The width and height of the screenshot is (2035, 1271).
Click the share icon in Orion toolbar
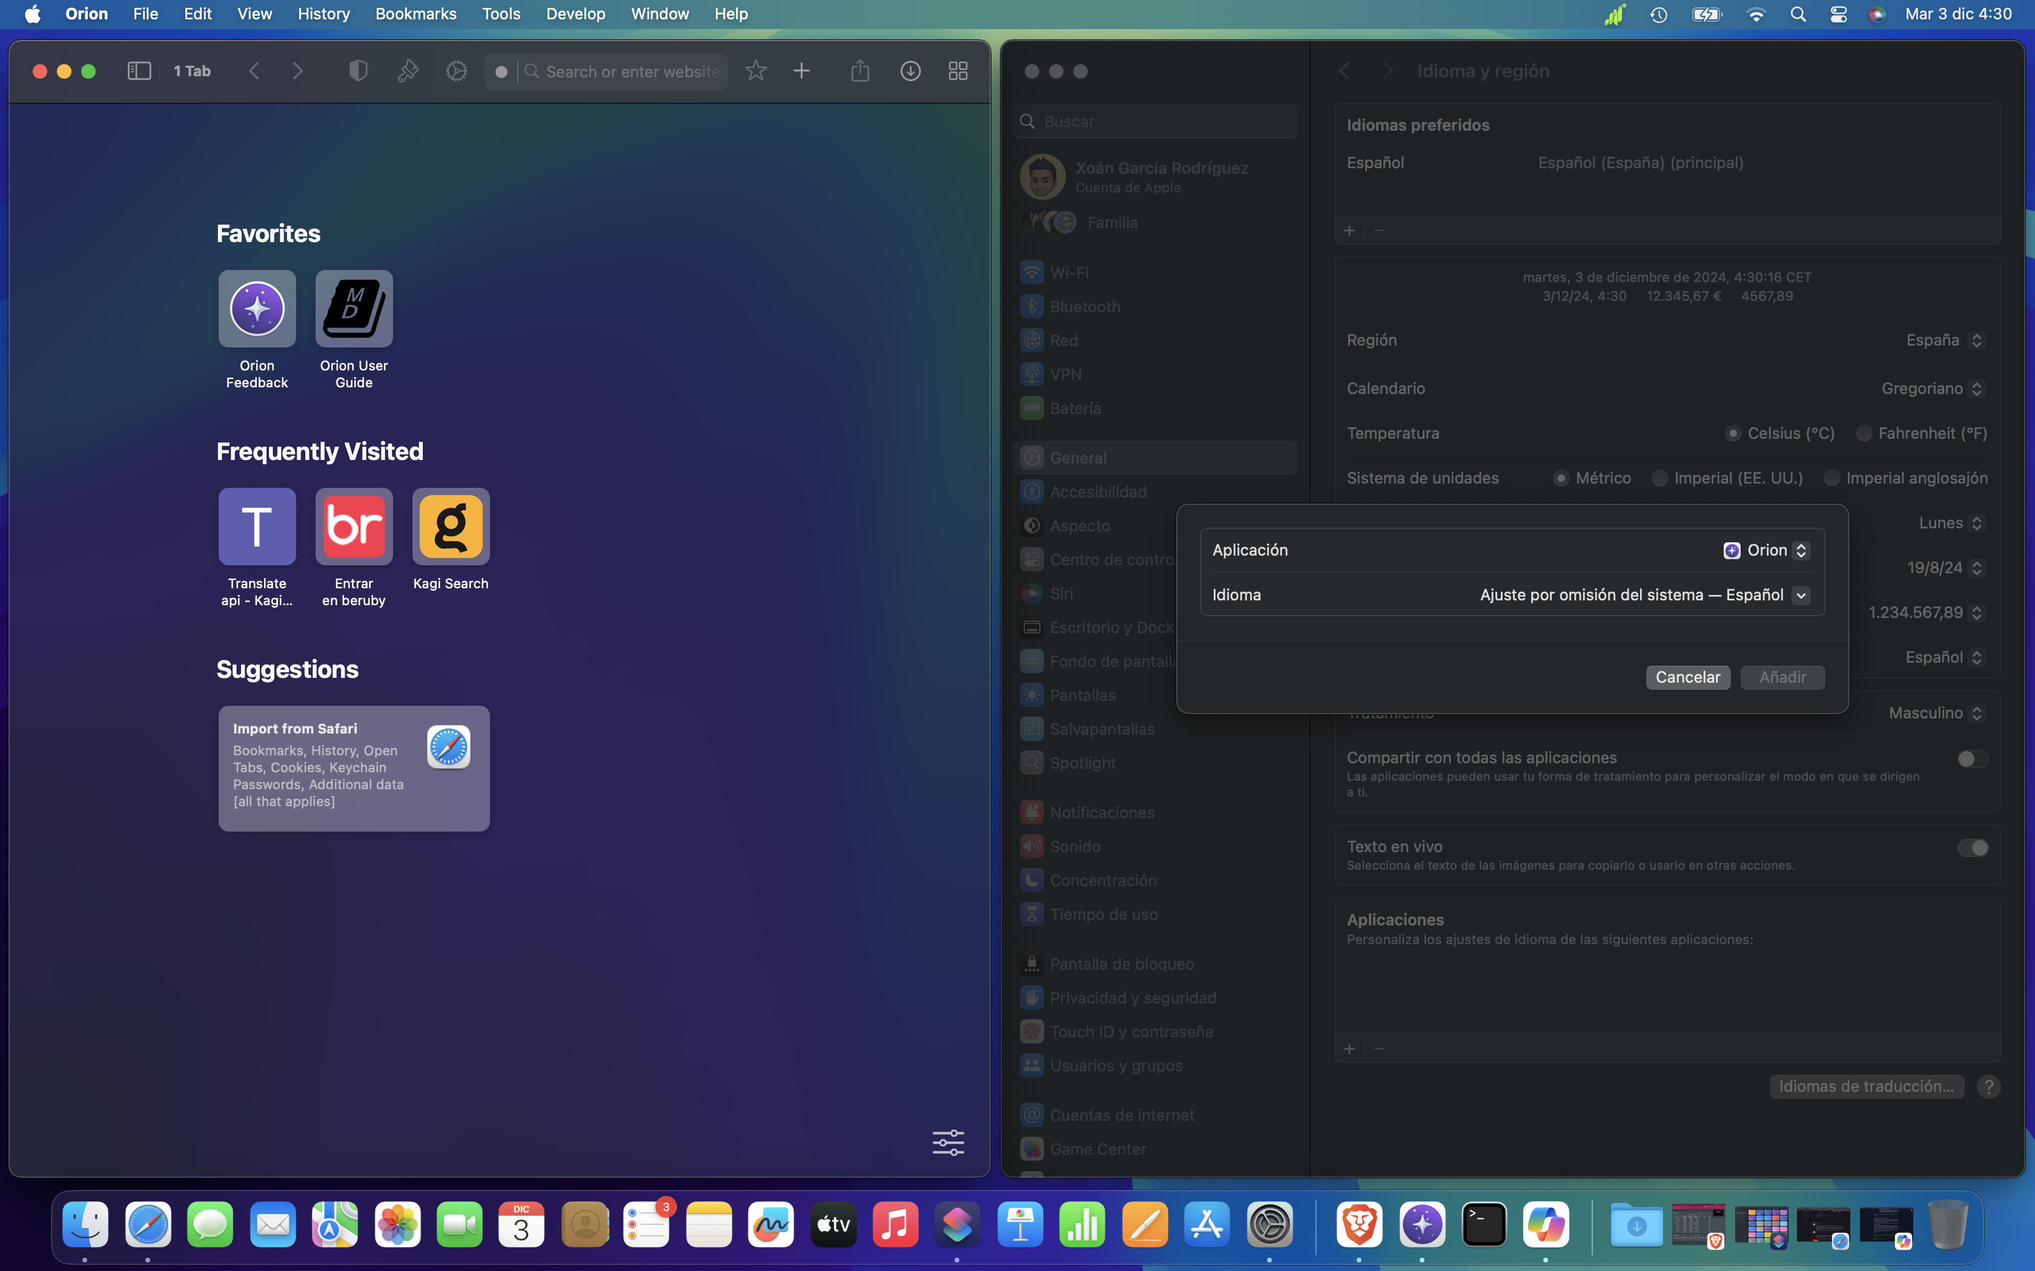859,71
